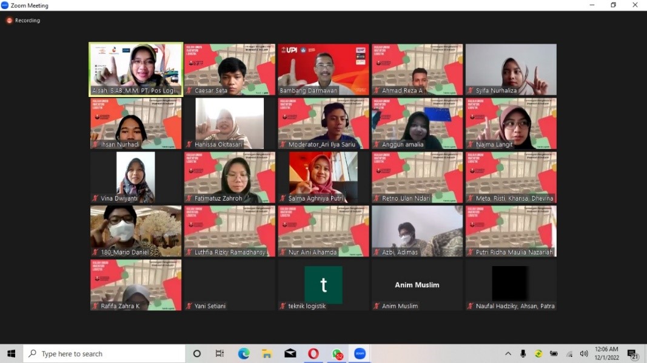The image size is (647, 363).
Task: Click the Type here to search box
Action: tap(104, 353)
